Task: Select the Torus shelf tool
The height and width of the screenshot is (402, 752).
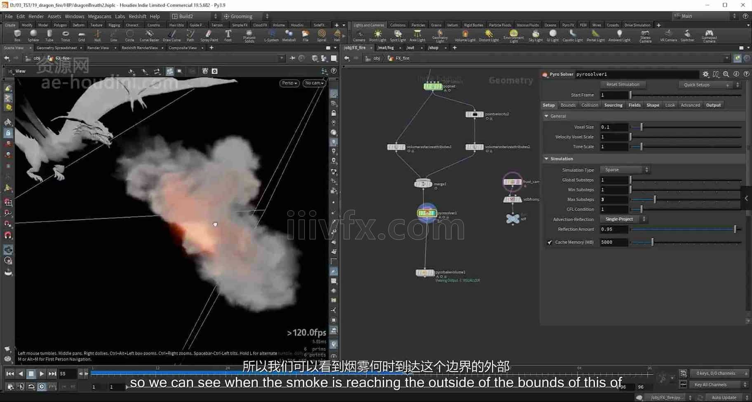Action: click(x=65, y=35)
